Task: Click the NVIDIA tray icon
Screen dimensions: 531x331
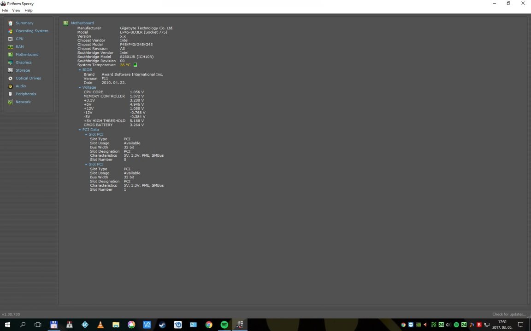Action: pyautogui.click(x=418, y=325)
